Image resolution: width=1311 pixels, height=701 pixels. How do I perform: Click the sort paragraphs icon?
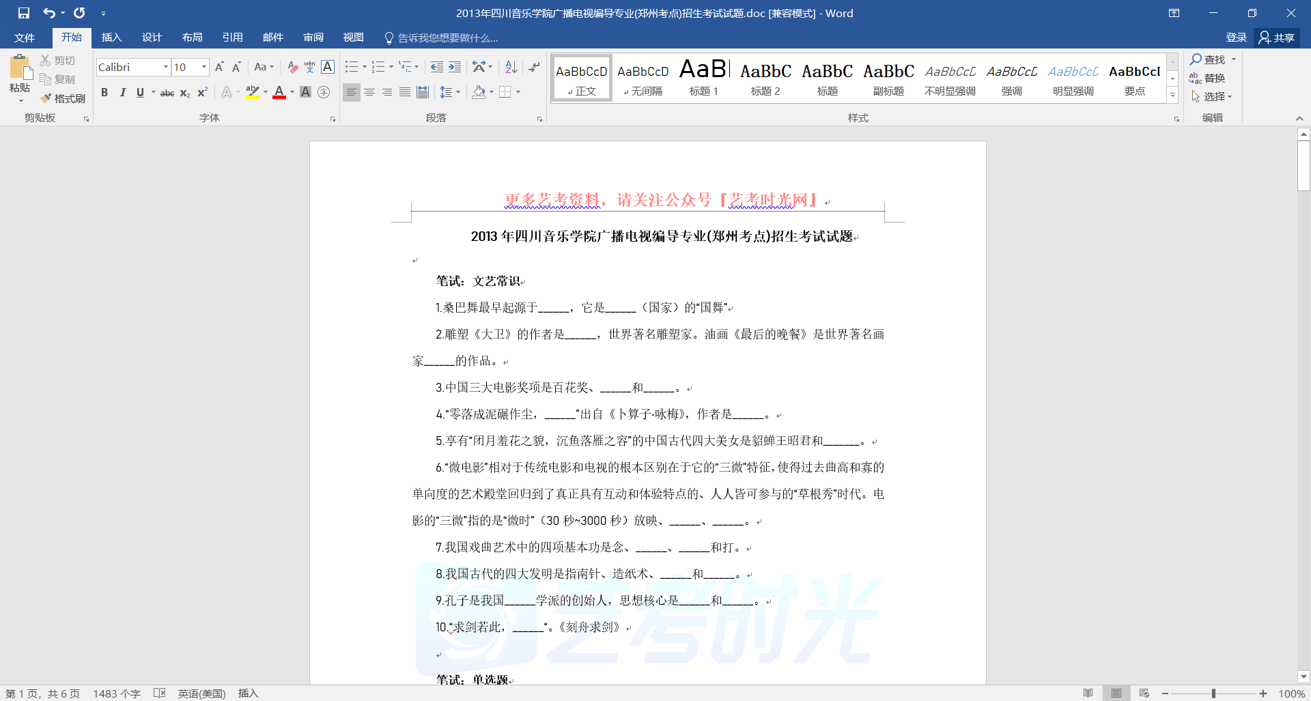tap(511, 67)
